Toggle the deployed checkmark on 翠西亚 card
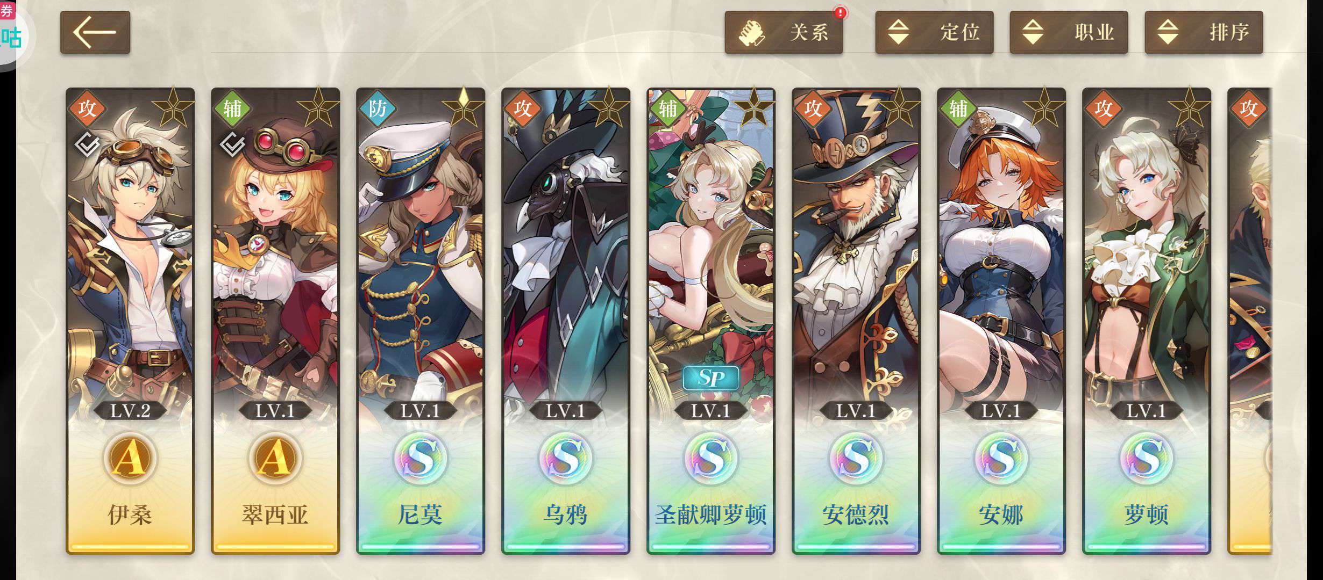 pyautogui.click(x=232, y=144)
